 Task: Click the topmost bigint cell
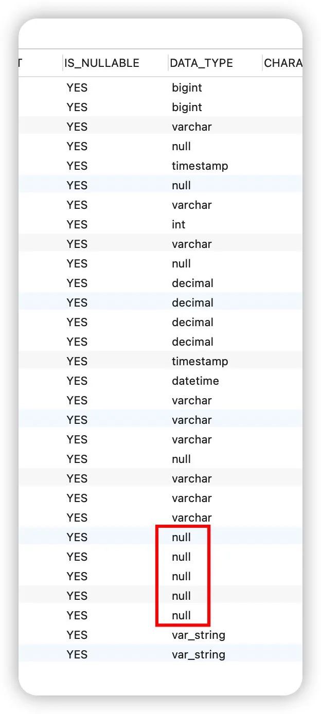pyautogui.click(x=187, y=87)
